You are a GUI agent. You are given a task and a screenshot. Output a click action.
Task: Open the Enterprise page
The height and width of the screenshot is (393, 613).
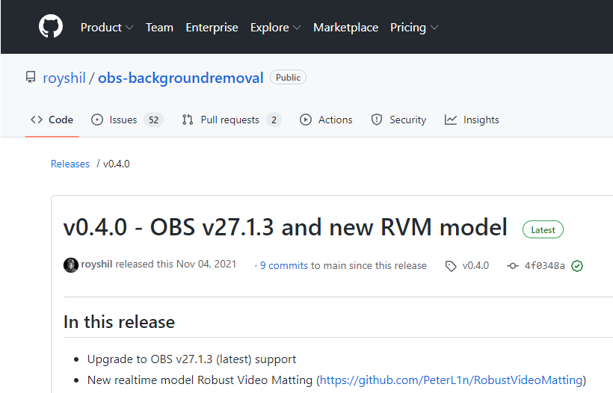pos(212,28)
